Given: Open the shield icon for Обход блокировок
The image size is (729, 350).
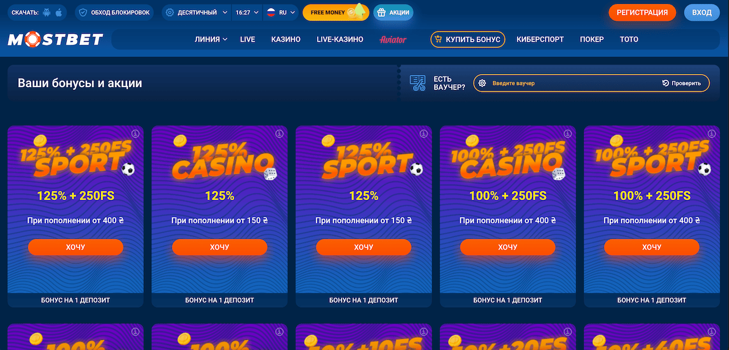Looking at the screenshot, I should coord(83,13).
